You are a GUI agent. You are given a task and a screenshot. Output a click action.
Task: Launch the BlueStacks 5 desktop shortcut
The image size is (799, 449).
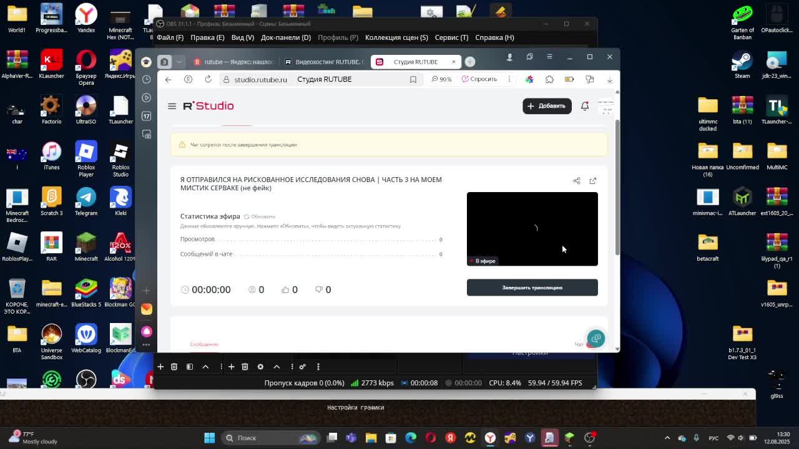(86, 292)
